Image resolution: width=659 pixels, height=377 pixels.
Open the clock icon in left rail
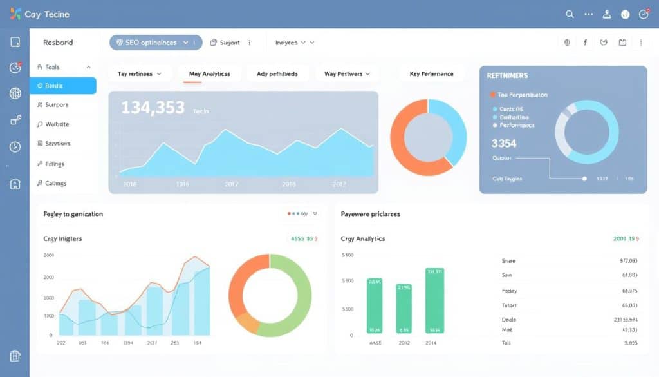click(x=15, y=147)
